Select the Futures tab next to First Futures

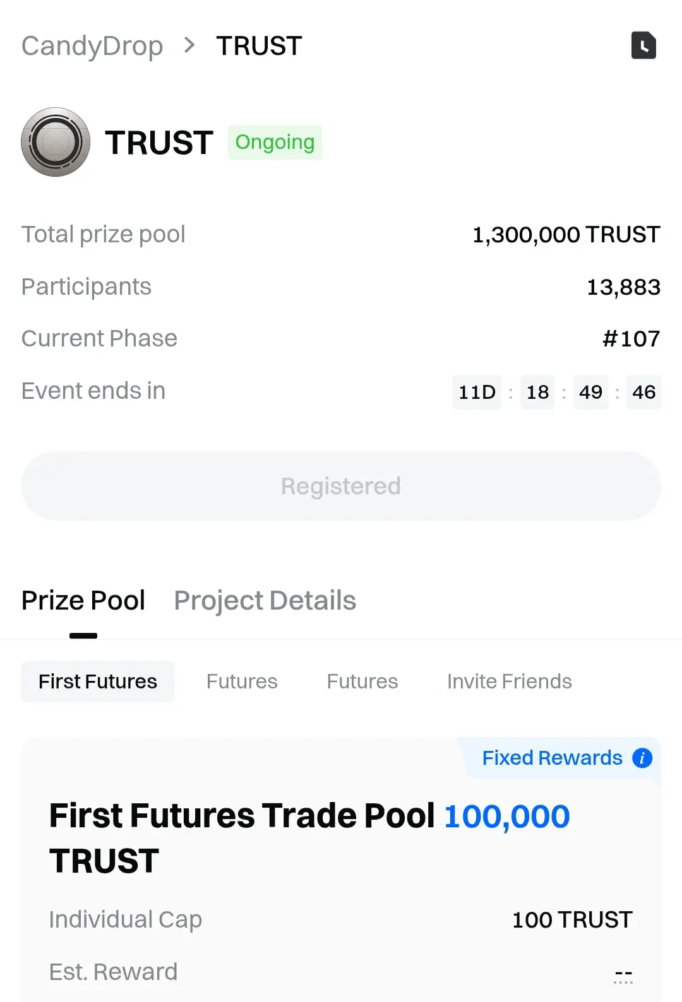point(242,681)
